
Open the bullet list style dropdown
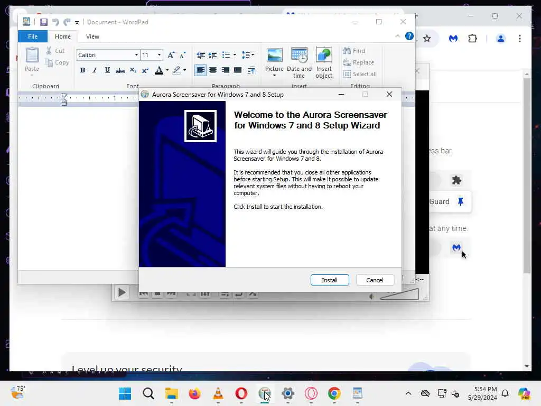tap(235, 55)
